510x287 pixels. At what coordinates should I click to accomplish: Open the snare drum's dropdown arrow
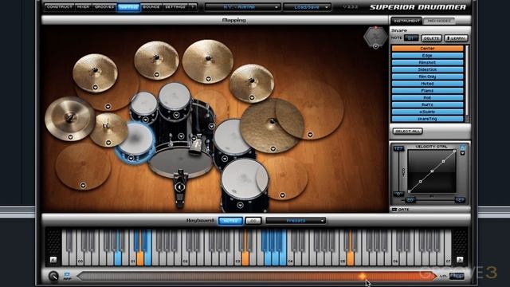click(x=131, y=158)
